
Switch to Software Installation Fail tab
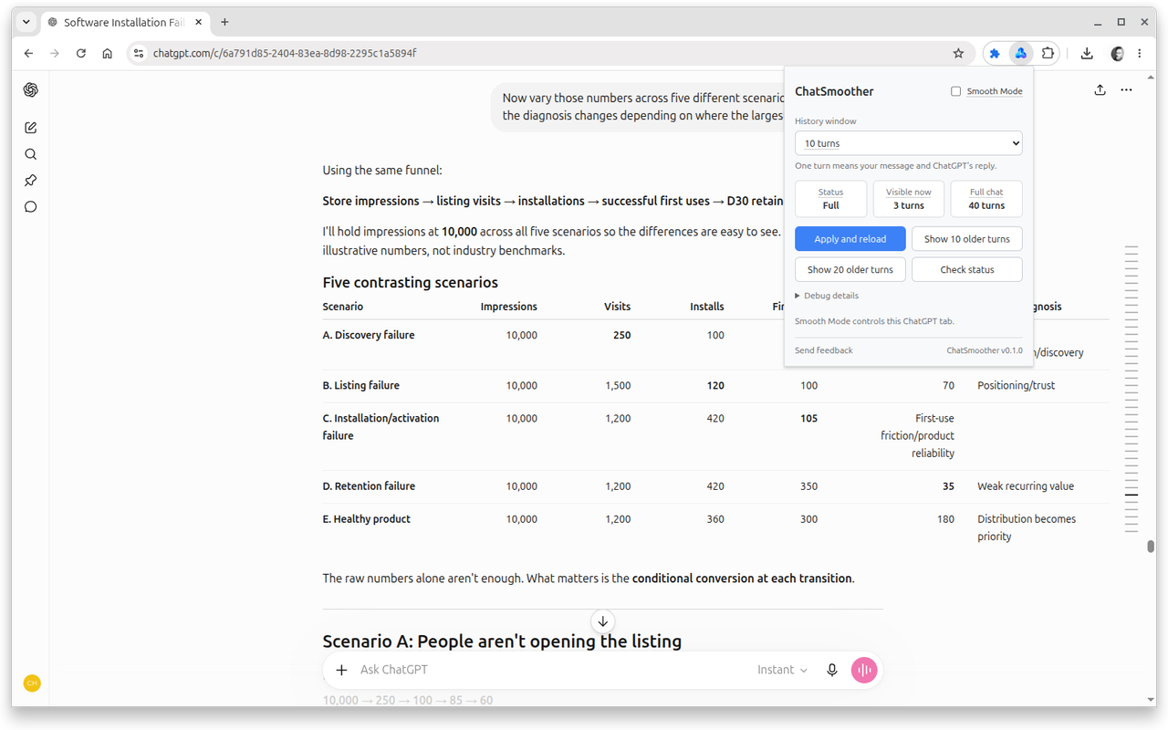pos(126,22)
